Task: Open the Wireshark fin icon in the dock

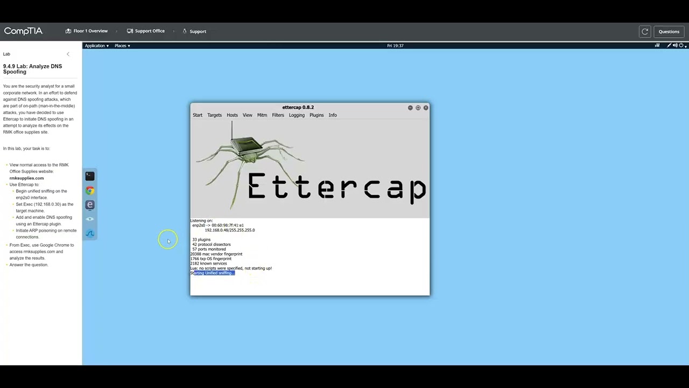Action: click(90, 233)
